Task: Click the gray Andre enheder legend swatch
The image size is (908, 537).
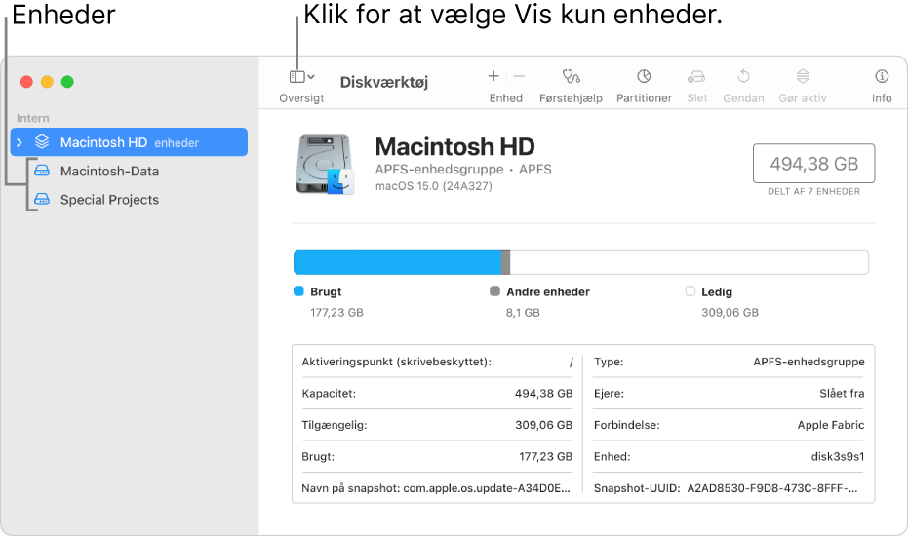Action: [x=494, y=291]
